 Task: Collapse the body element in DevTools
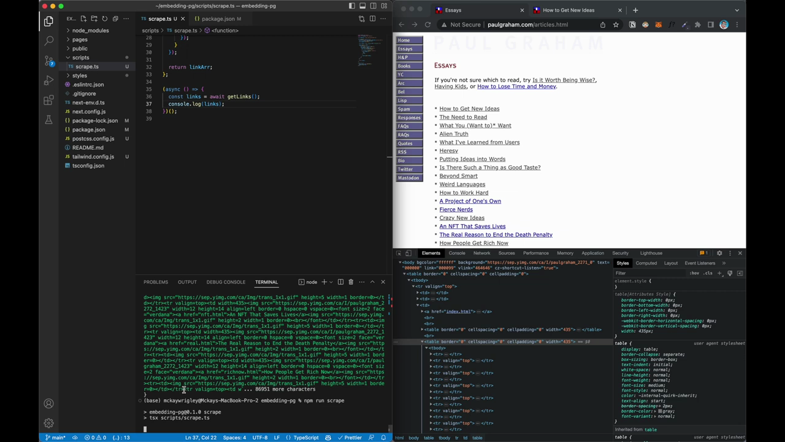[x=400, y=262]
